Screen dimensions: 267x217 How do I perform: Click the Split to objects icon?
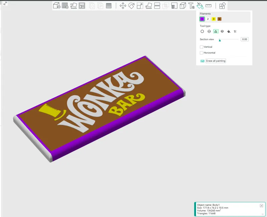(x=92, y=6)
